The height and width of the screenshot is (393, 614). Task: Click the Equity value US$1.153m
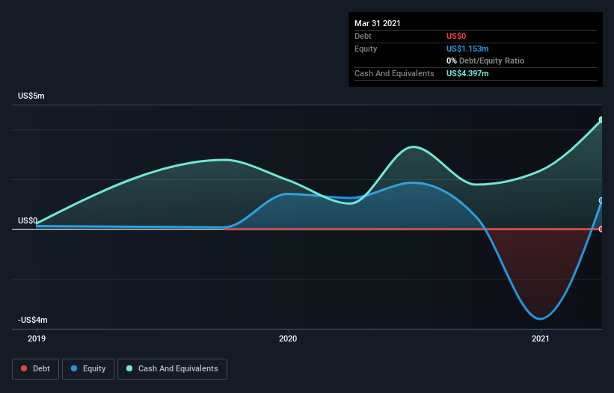467,49
